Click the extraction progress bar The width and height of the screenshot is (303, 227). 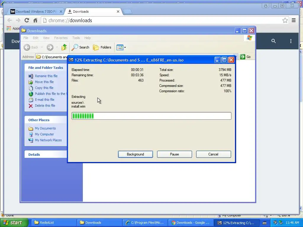click(151, 116)
